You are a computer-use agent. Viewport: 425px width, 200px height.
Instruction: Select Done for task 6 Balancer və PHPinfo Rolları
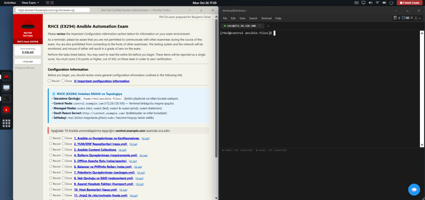tap(63, 167)
